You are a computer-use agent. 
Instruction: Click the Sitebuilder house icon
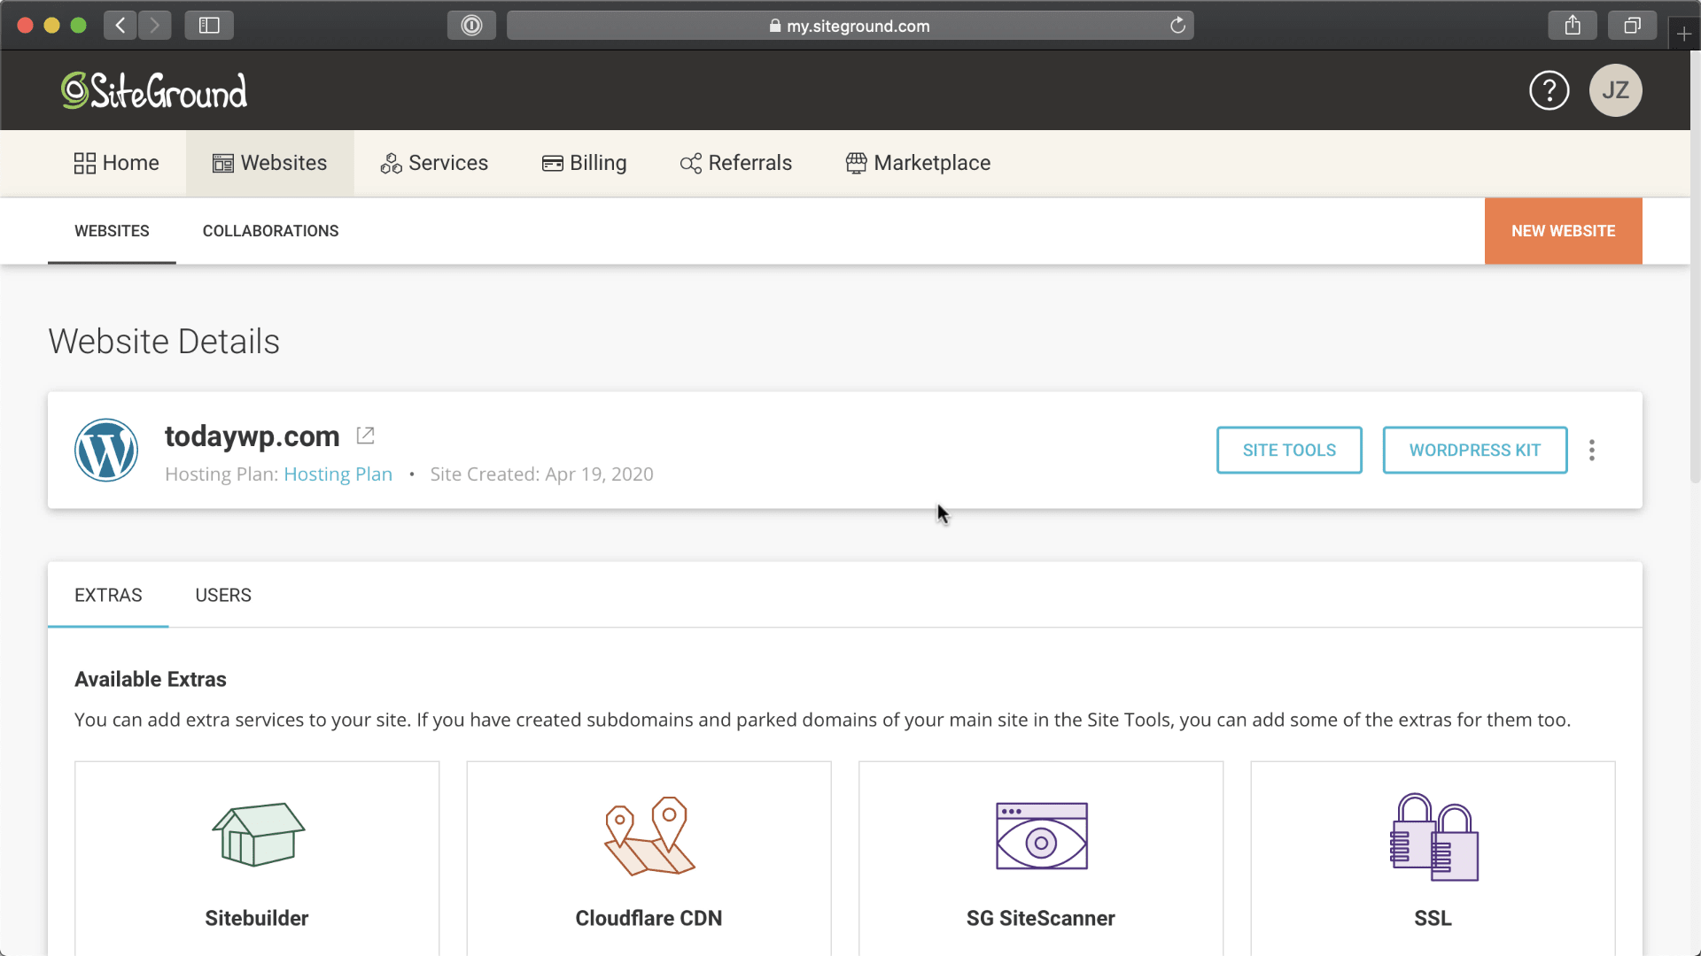point(258,834)
